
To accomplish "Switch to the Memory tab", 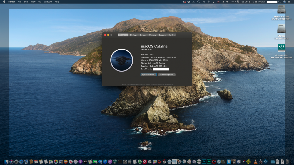I will tap(152, 35).
